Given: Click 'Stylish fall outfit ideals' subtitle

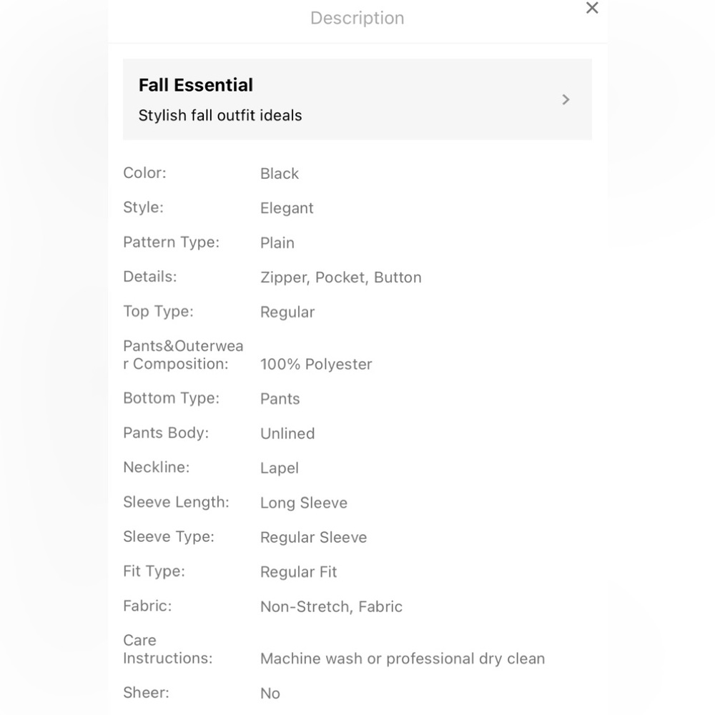Looking at the screenshot, I should 220,115.
